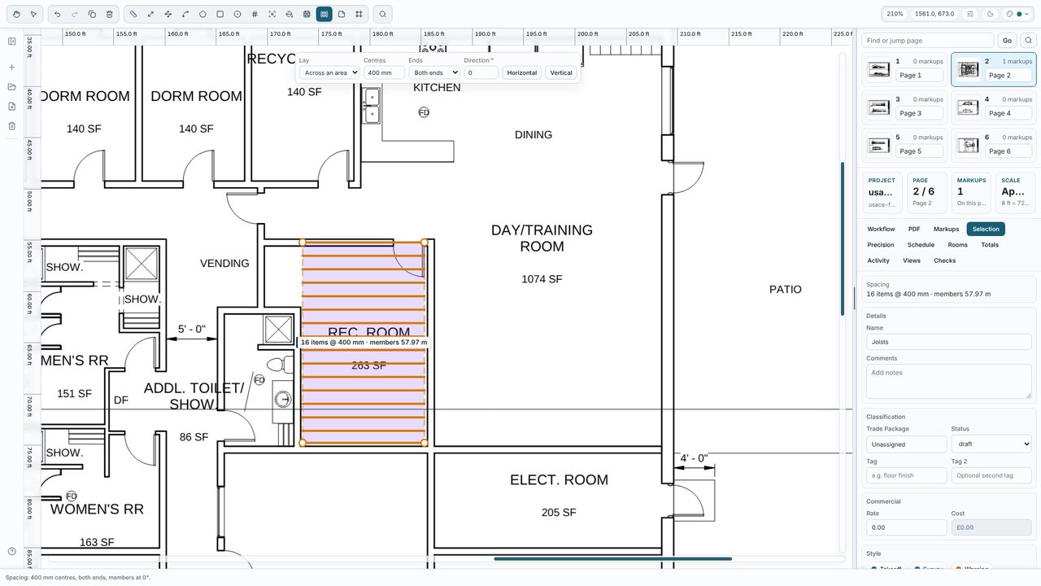Click the Go button
The image size is (1041, 586).
(x=1007, y=41)
